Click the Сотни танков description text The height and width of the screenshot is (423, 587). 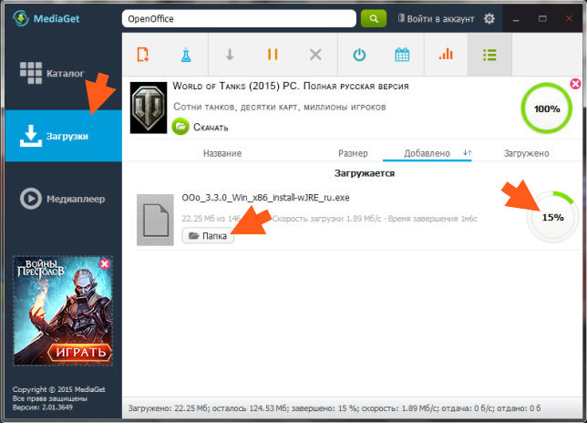point(279,107)
